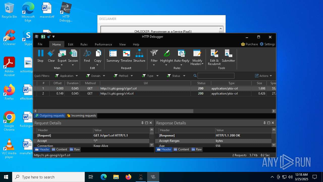Viewport: 323px width, 182px height.
Task: Show the Timeline view
Action: click(126, 56)
